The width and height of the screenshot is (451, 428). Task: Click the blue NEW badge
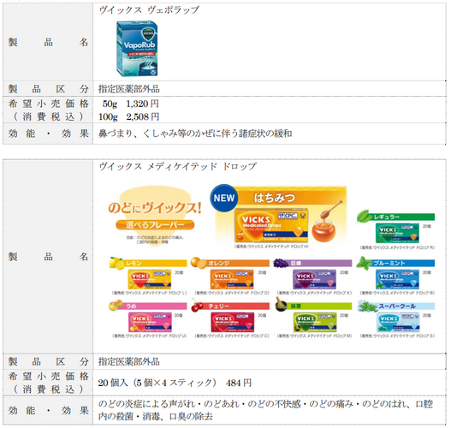223,199
